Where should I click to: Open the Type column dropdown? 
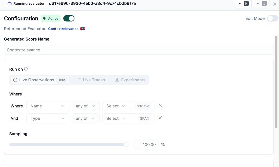tap(48, 119)
